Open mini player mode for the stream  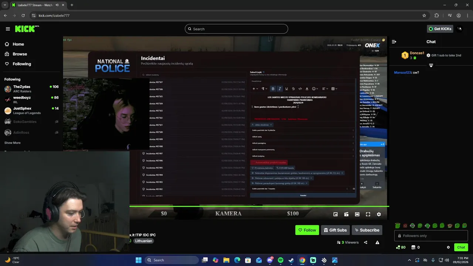pyautogui.click(x=336, y=214)
